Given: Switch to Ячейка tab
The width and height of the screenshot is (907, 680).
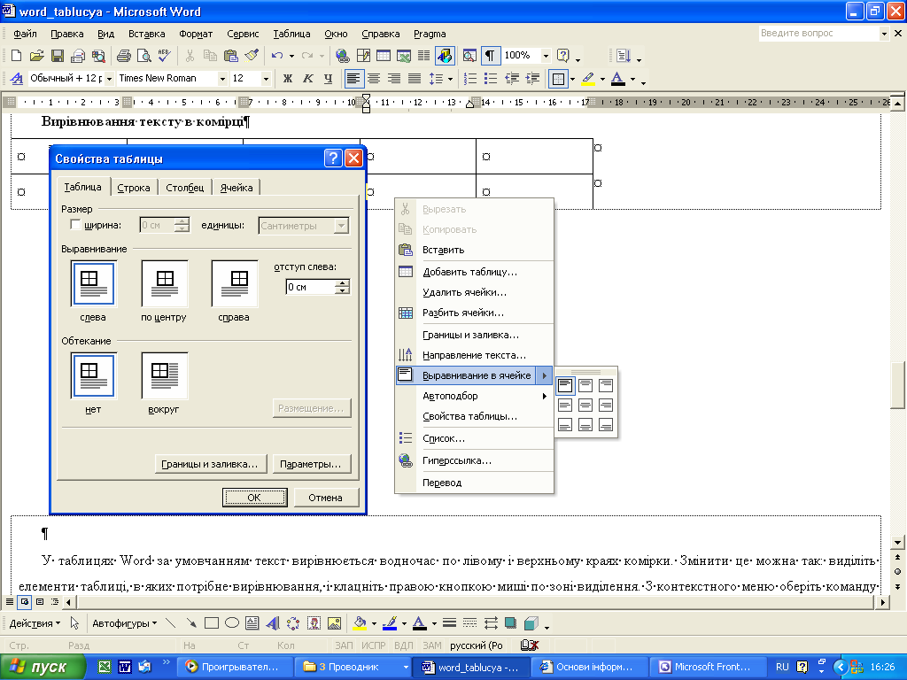Looking at the screenshot, I should tap(236, 188).
